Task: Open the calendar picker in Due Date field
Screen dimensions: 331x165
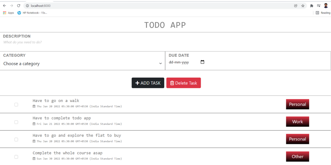Action: 202,62
